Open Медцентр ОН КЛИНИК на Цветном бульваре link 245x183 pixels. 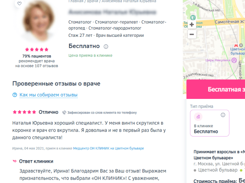point(108,148)
